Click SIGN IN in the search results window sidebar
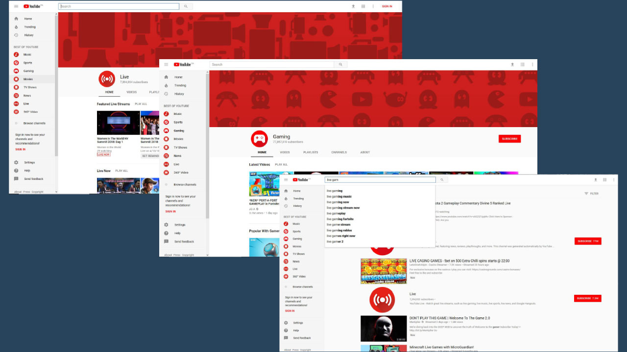 pos(290,311)
